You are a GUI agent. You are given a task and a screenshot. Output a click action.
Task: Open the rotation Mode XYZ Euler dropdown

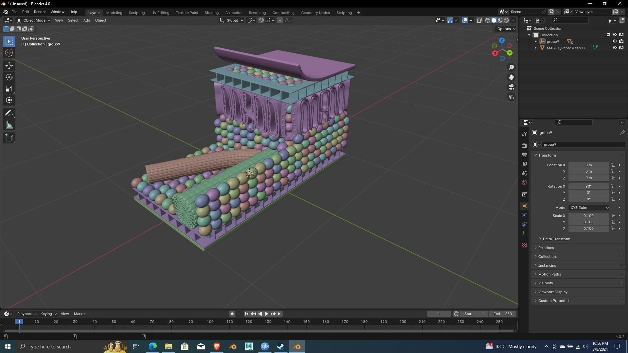pos(589,208)
